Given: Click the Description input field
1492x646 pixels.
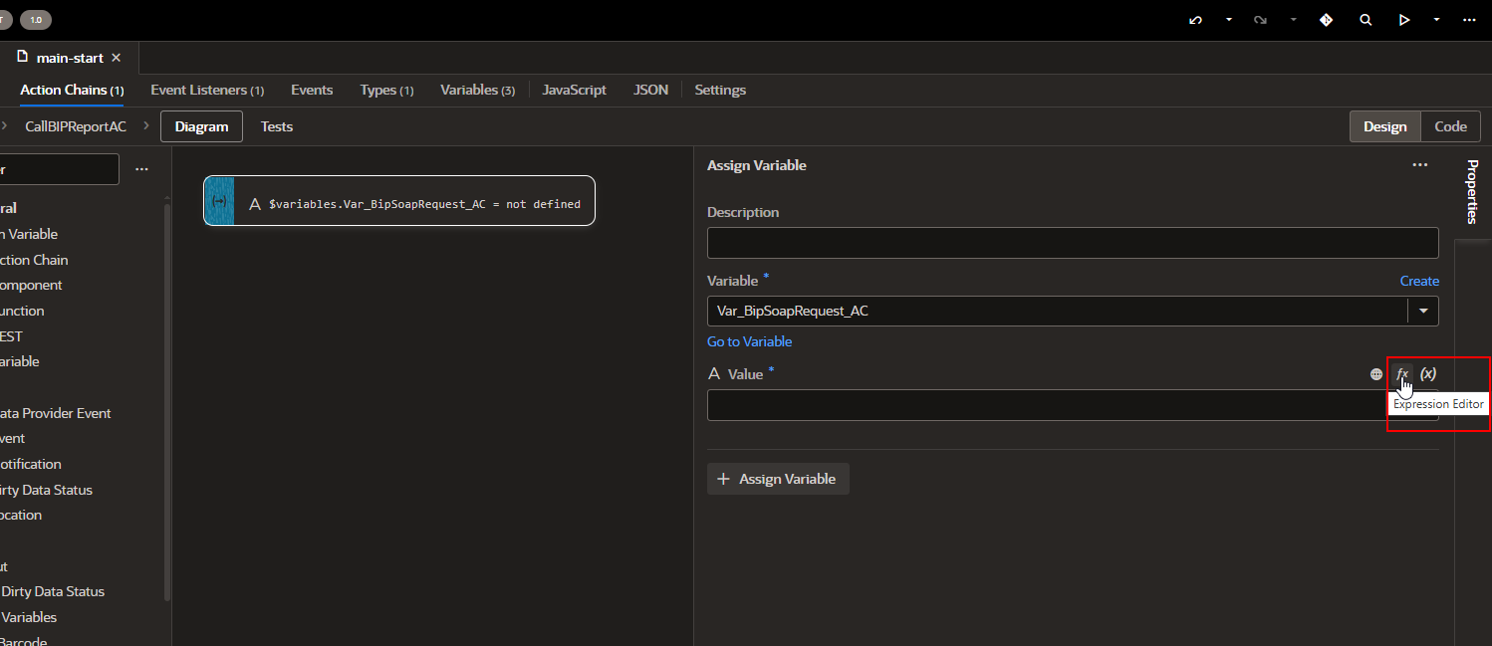Looking at the screenshot, I should 1073,243.
